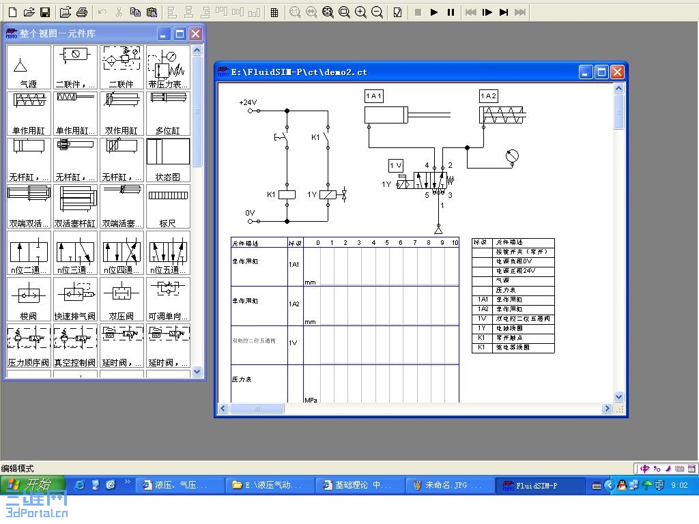Choose the 真空控制阀 vacuum valve
699x524 pixels.
tap(75, 345)
